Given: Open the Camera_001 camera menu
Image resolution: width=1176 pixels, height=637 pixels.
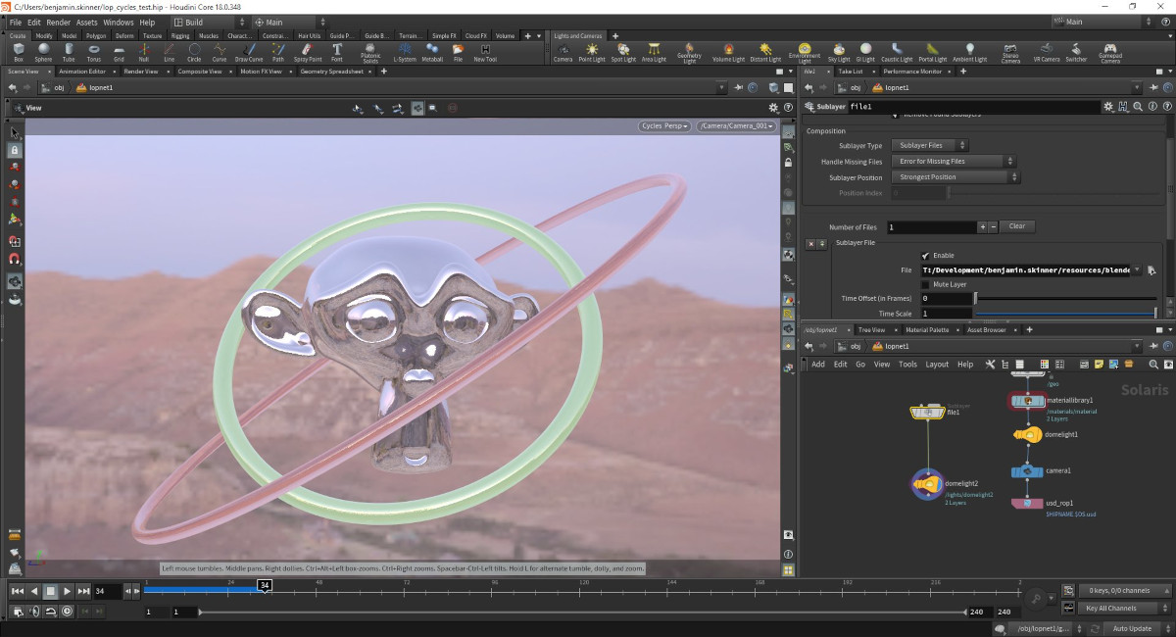Looking at the screenshot, I should click(x=735, y=126).
